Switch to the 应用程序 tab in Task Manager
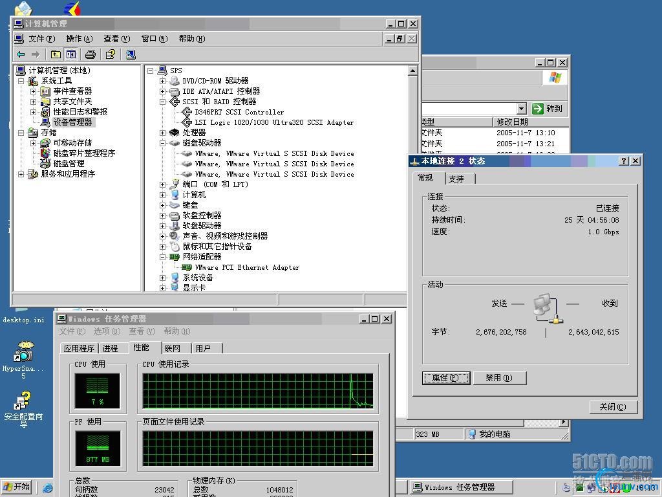Image resolution: width=662 pixels, height=497 pixels. pos(79,348)
